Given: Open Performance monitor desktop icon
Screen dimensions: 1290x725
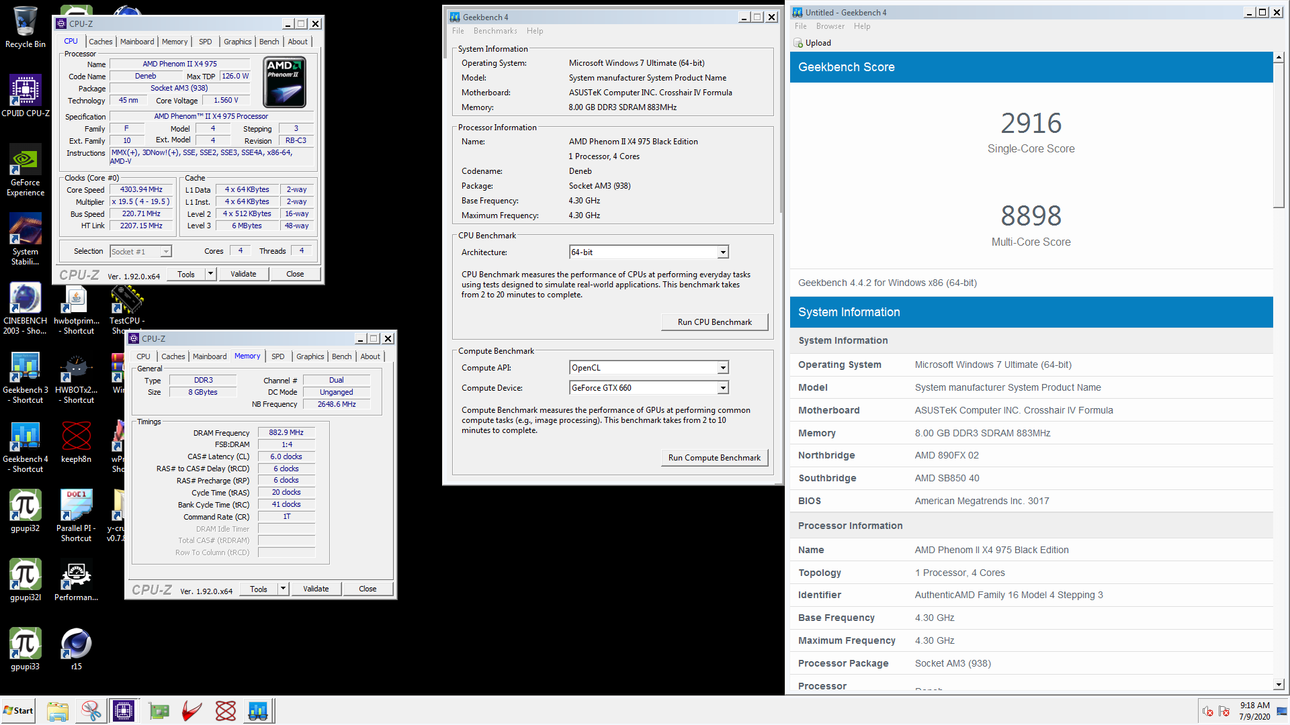Looking at the screenshot, I should pyautogui.click(x=76, y=580).
